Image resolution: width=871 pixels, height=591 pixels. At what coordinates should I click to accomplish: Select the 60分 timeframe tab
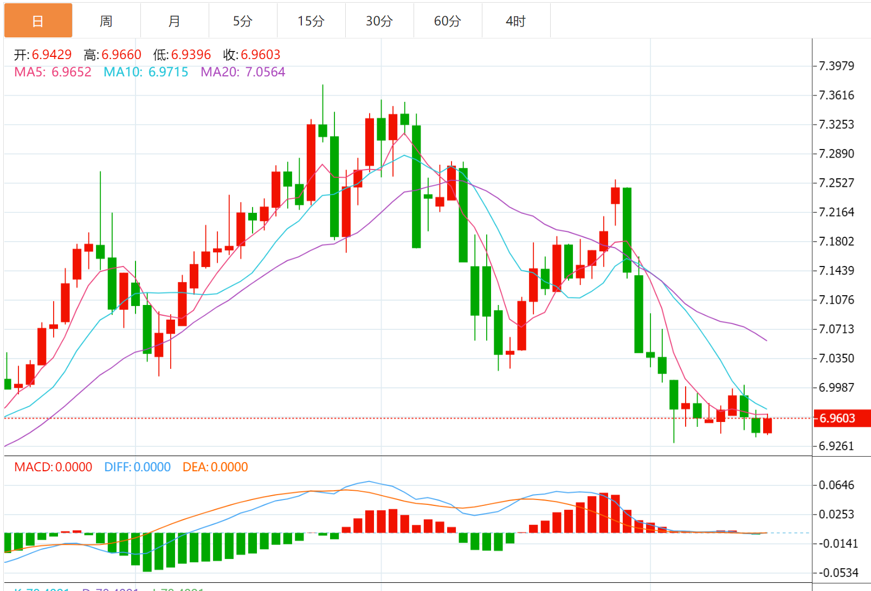pos(448,21)
